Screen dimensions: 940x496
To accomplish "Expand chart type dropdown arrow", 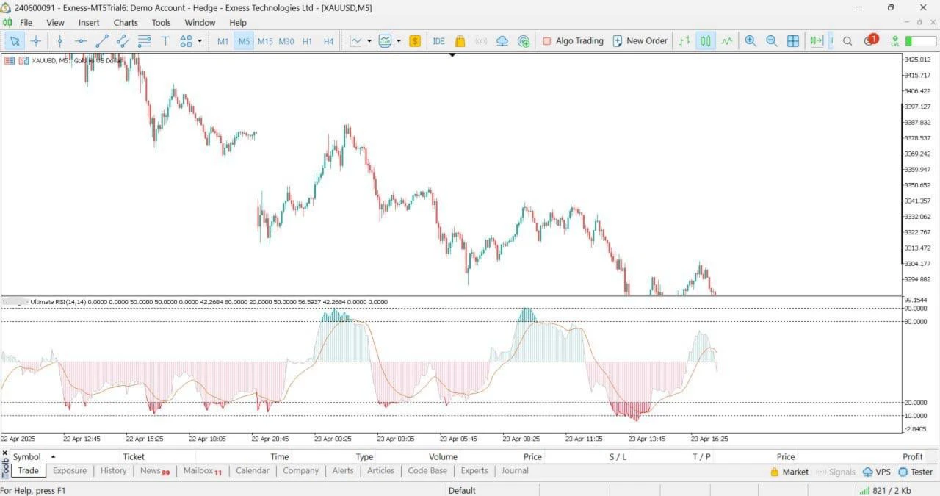I will [x=369, y=41].
